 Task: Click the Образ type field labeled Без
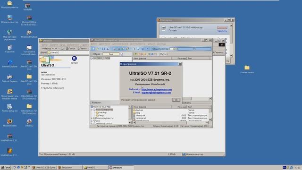pyautogui.click(x=111, y=54)
